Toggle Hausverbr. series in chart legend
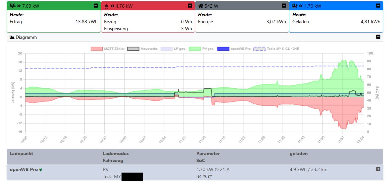 (143, 49)
